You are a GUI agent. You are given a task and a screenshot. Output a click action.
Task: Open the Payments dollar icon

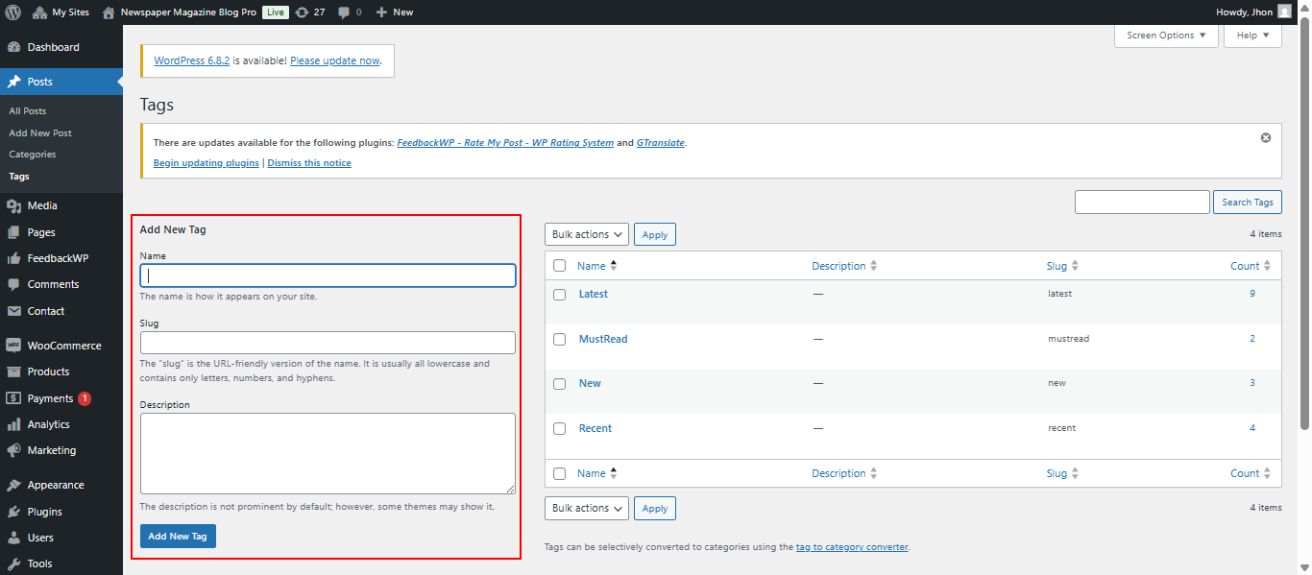click(14, 398)
